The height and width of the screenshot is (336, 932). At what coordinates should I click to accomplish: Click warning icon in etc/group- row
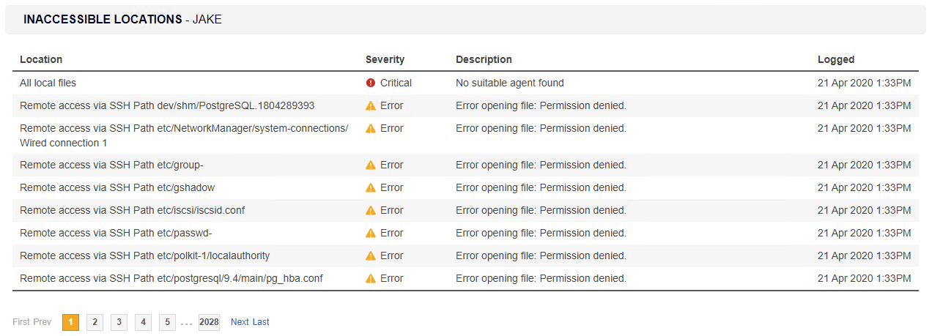371,165
